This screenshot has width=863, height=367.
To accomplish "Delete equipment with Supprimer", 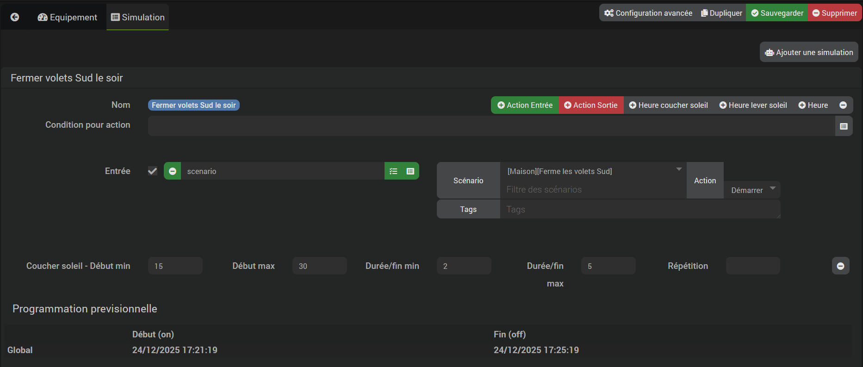I will pos(835,13).
